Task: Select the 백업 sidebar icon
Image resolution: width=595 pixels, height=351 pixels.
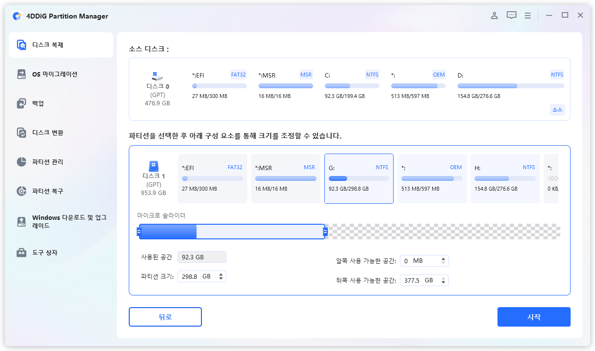Action: pyautogui.click(x=21, y=103)
